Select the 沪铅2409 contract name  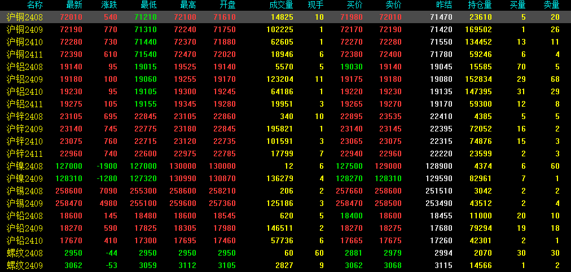click(x=25, y=228)
